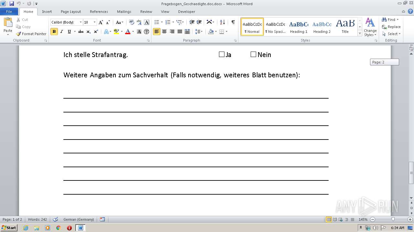Run spelling proofing check in status bar
Image resolution: width=414 pixels, height=232 pixels.
coord(55,219)
